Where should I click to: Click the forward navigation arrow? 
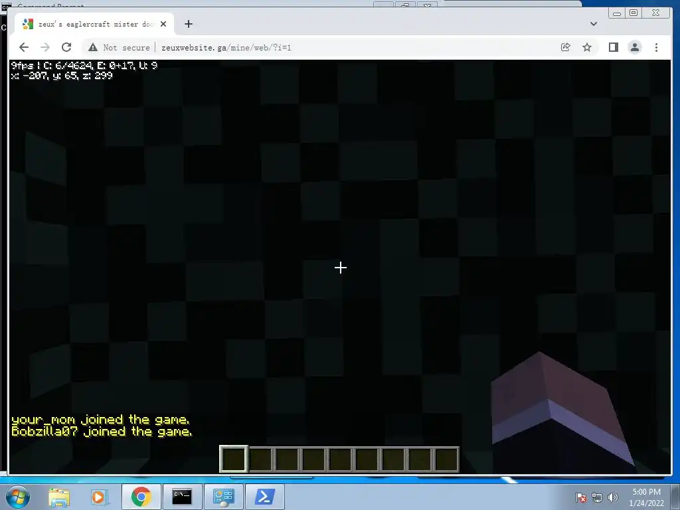tap(45, 47)
